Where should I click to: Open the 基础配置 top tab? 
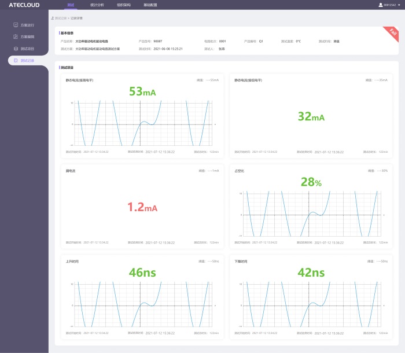[150, 5]
